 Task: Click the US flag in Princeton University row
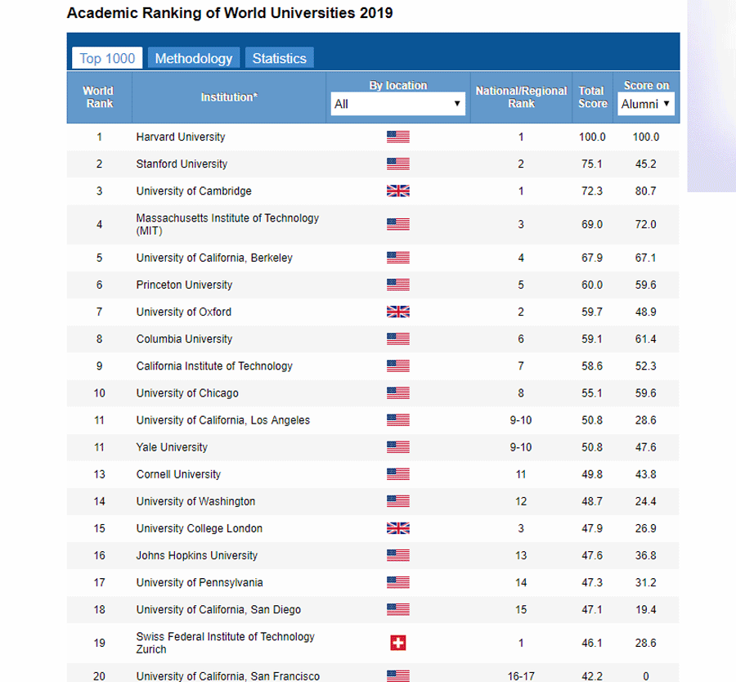tap(397, 285)
